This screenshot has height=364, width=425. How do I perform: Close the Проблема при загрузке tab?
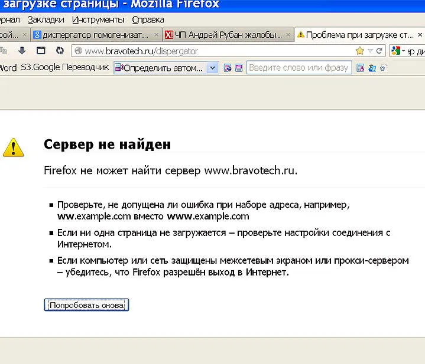click(420, 35)
